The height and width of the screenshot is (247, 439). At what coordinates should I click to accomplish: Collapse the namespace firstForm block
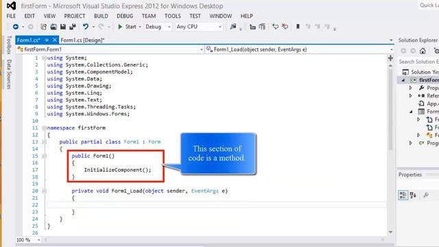[x=44, y=128]
